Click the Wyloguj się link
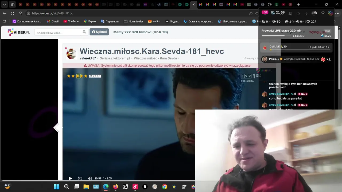The height and width of the screenshot is (192, 342). 318,32
